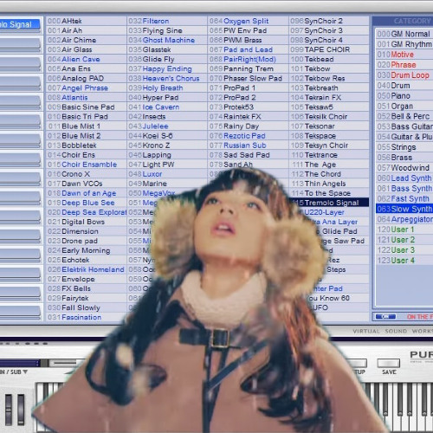Choose the 057 Woodwind category
The height and width of the screenshot is (433, 433).
(x=404, y=168)
